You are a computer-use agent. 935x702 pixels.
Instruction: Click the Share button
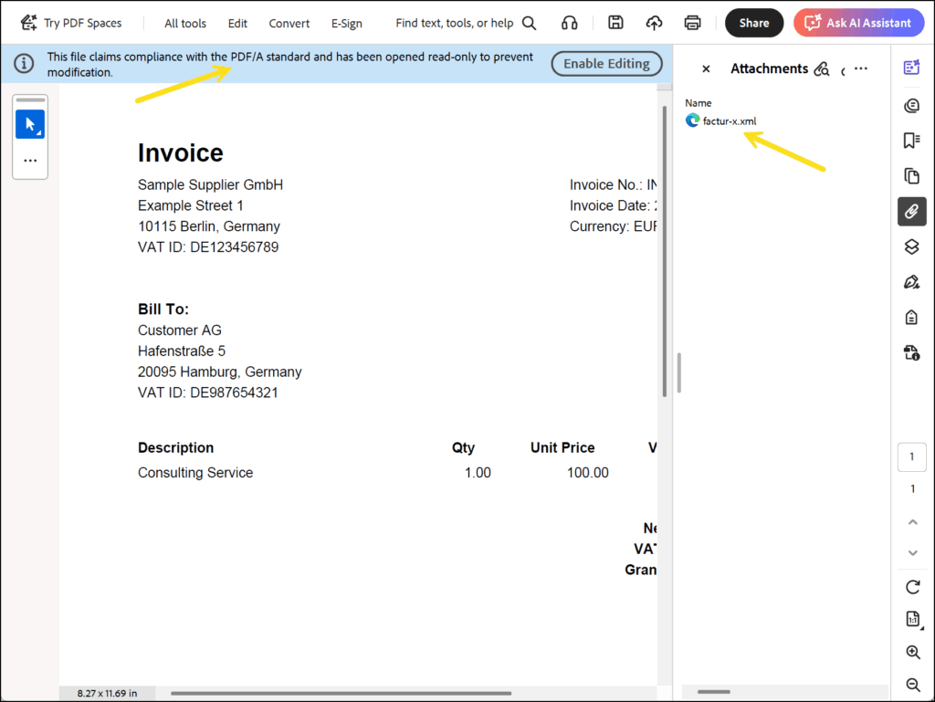coord(753,23)
